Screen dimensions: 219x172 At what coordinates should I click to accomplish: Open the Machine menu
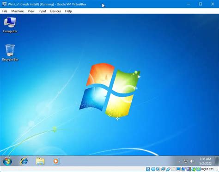click(18, 11)
